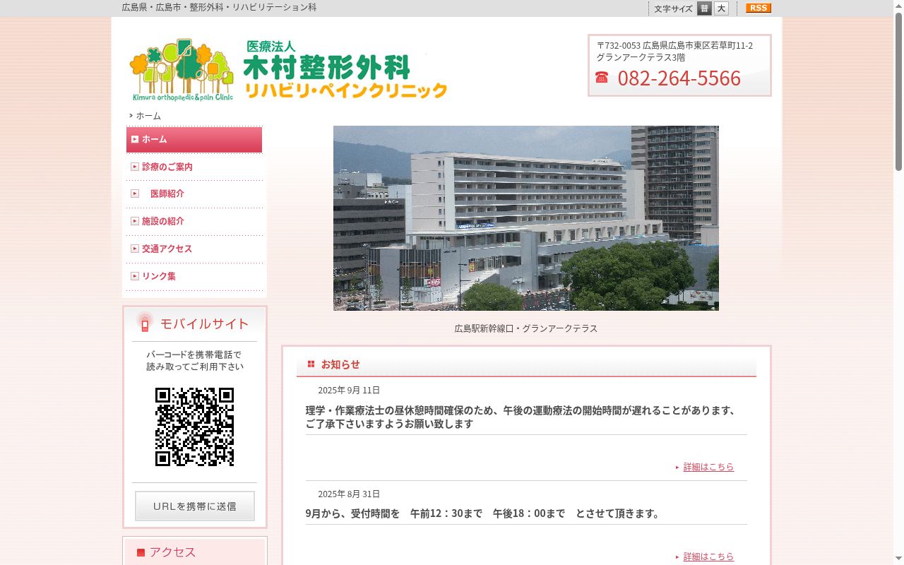This screenshot has width=904, height=565.
Task: Click the お知らせ grid icon
Action: tap(311, 364)
